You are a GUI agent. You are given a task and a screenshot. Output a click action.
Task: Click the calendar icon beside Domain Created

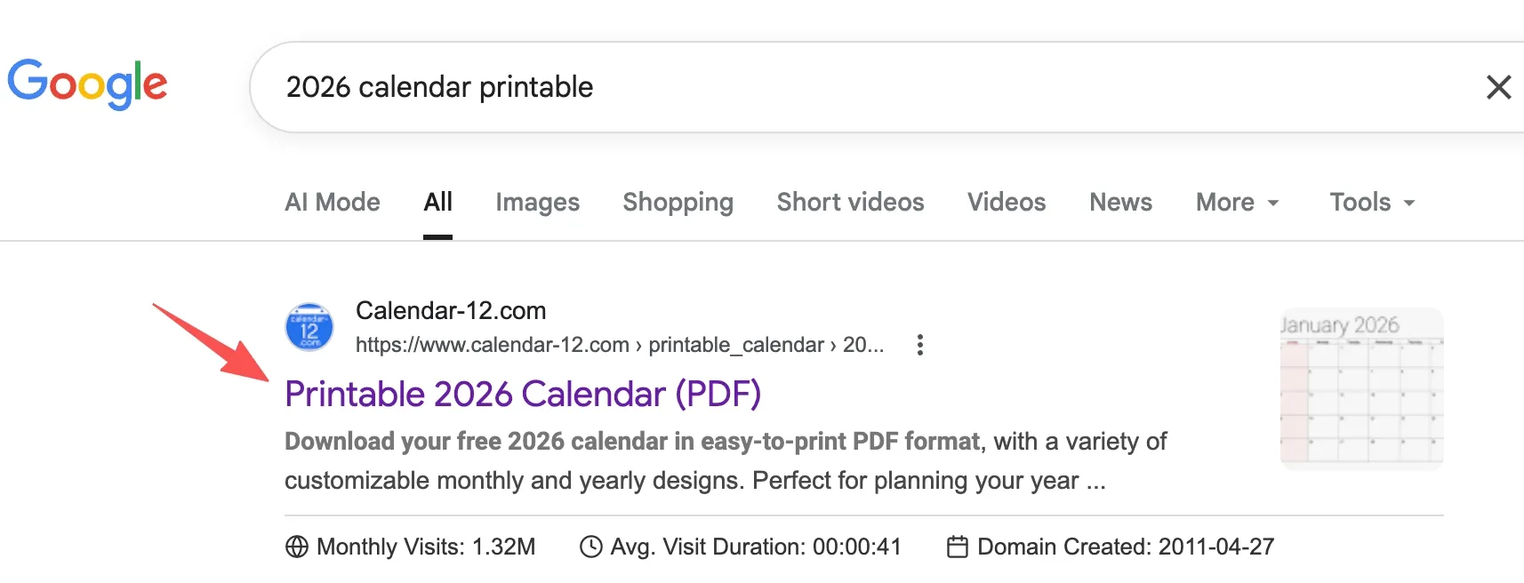(957, 547)
